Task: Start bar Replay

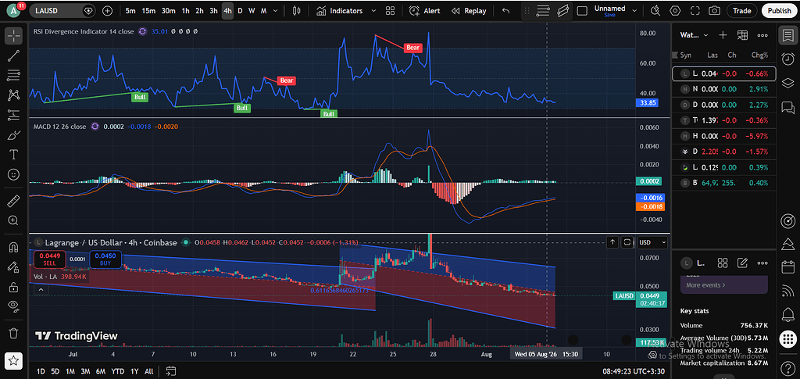Action: (469, 11)
